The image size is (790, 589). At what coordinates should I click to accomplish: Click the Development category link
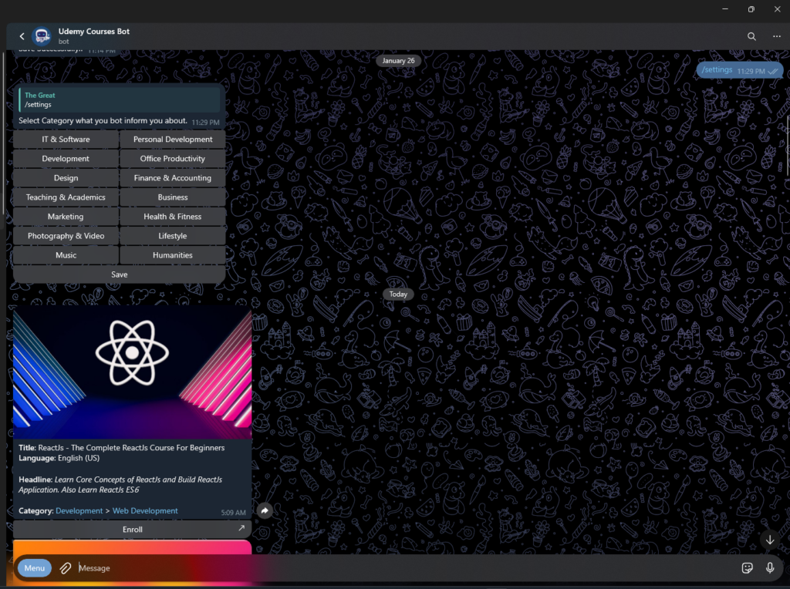point(79,511)
